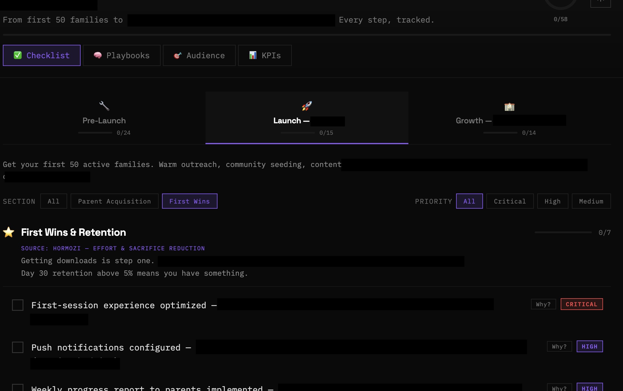Screen dimensions: 623x391
Task: Click the wrench icon above Pre-Launch
Action: [104, 106]
